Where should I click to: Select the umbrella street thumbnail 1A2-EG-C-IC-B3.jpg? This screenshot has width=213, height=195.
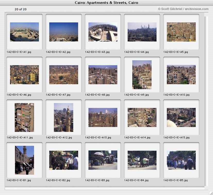pyautogui.click(x=103, y=160)
